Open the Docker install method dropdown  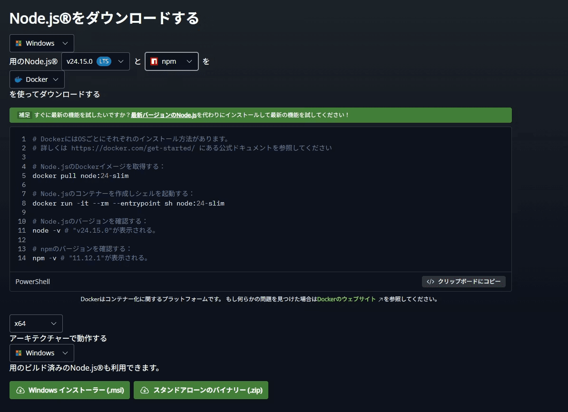click(x=37, y=79)
